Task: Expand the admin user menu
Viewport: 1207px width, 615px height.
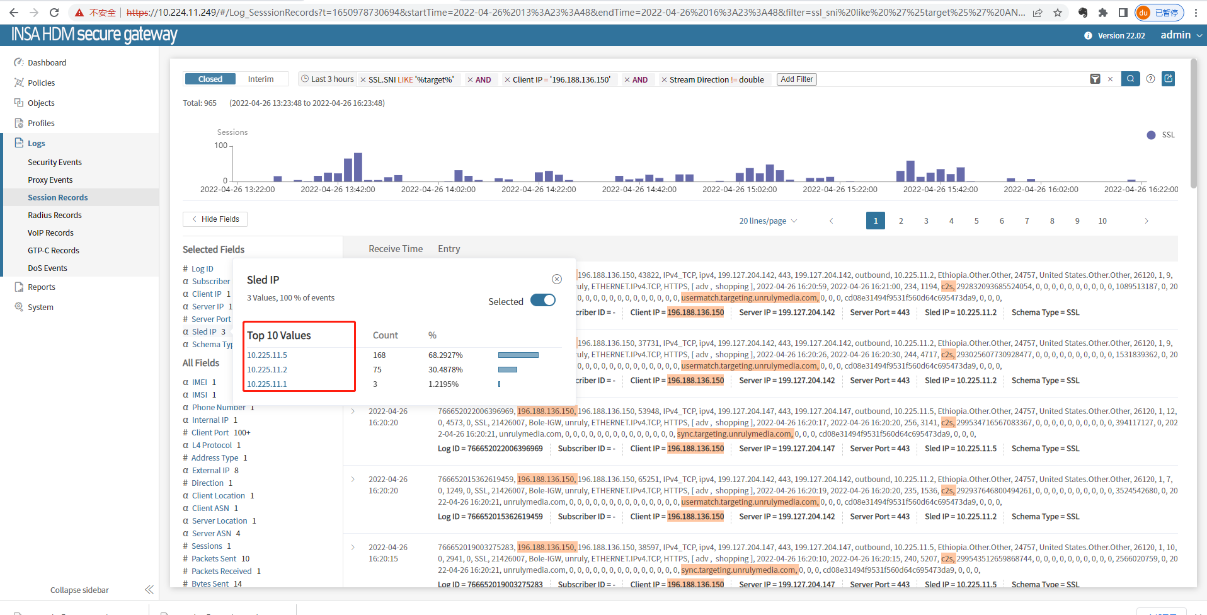Action: tap(1181, 35)
